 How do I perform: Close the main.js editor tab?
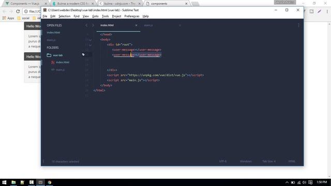(180, 25)
